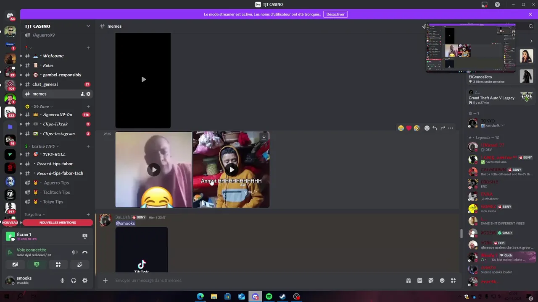Edit memes channel settings gear
538x302 pixels.
click(88, 94)
